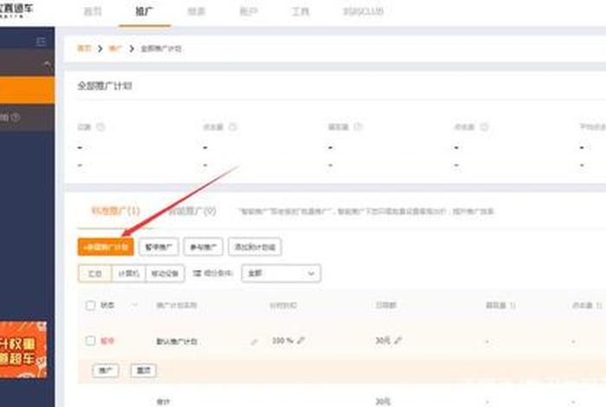Sort by the 点击量 column sort icon
This screenshot has width=606, height=407.
tap(599, 306)
